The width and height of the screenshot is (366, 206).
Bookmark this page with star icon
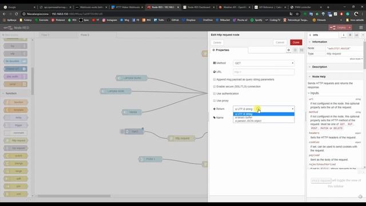point(297,14)
